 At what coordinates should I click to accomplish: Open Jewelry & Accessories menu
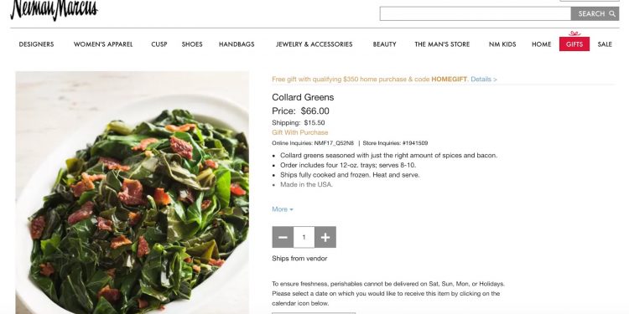(314, 44)
